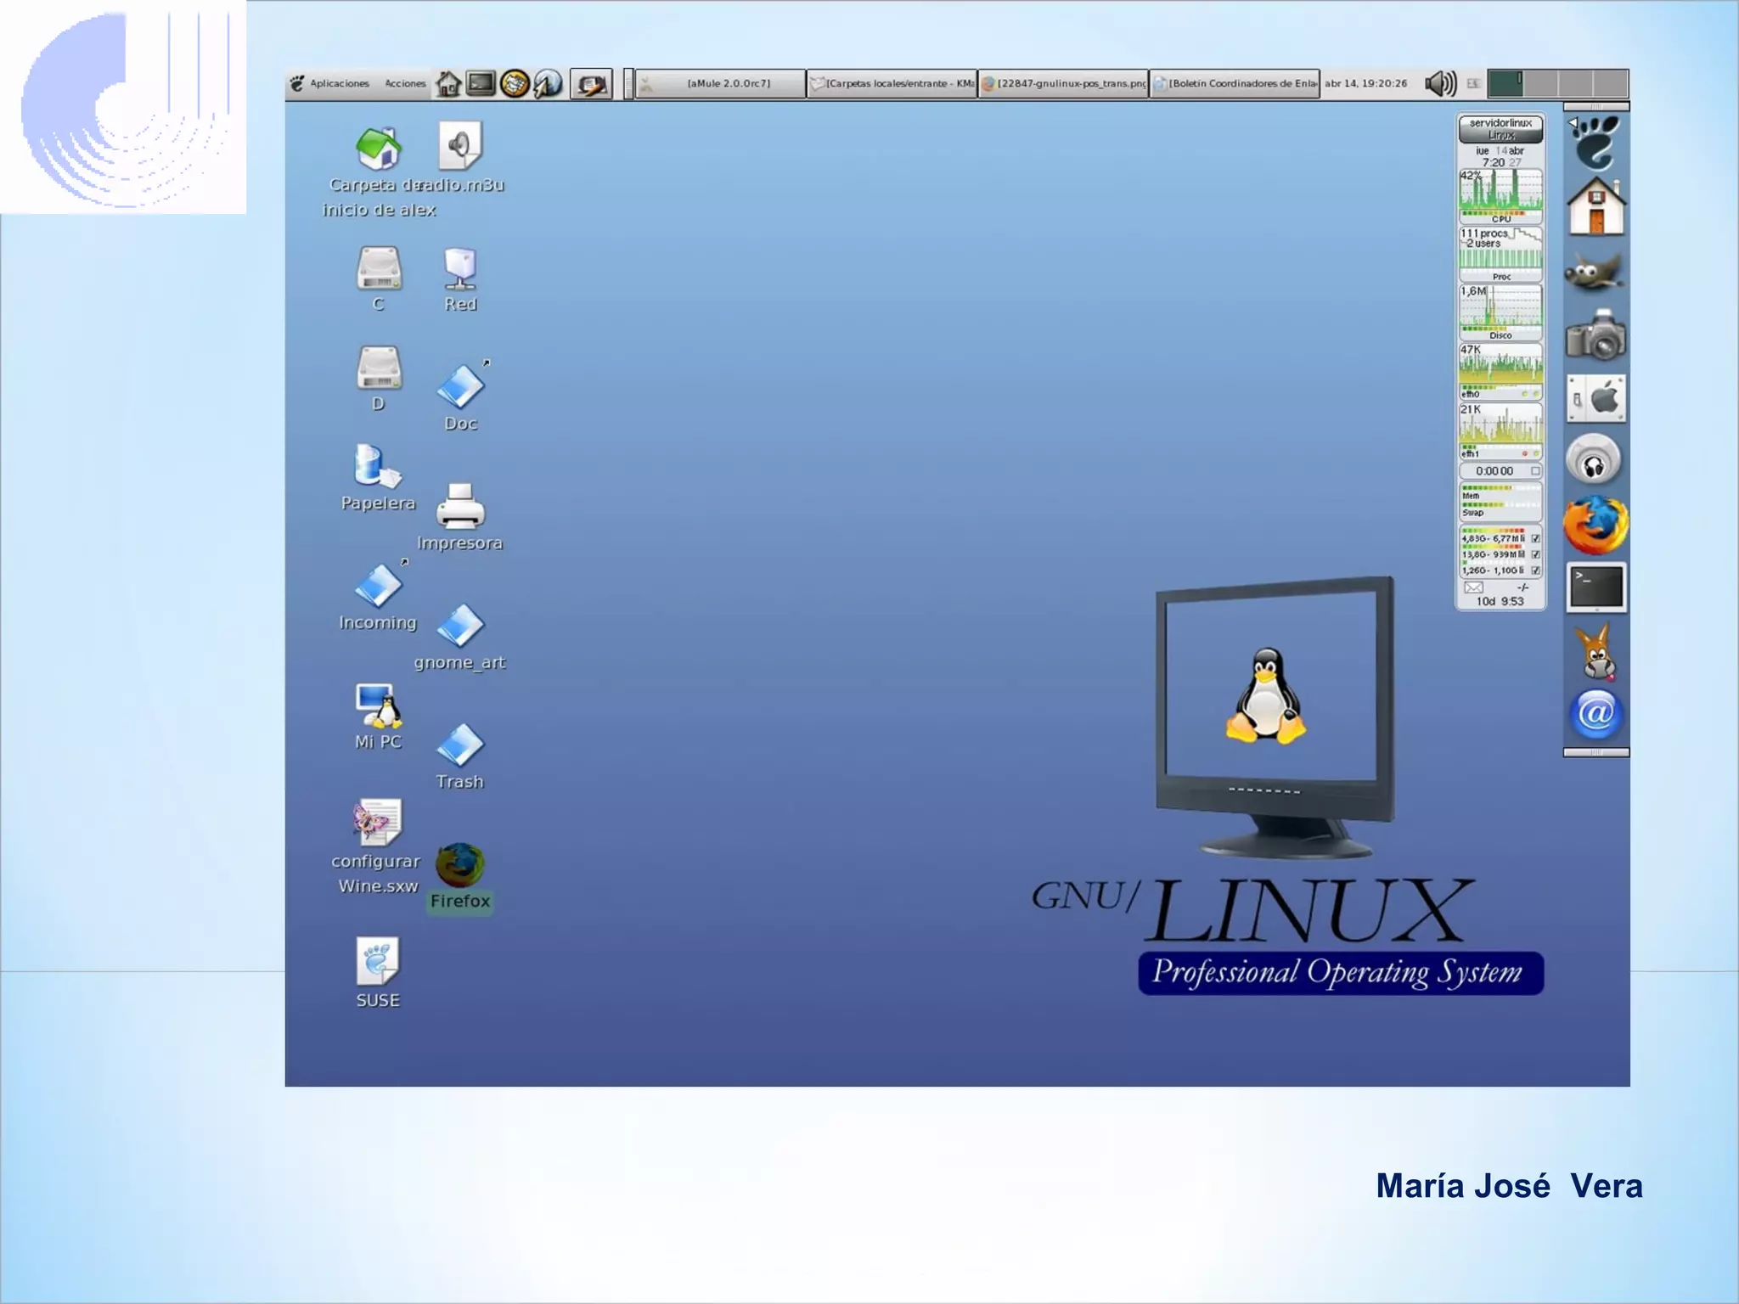The width and height of the screenshot is (1739, 1304).
Task: Open the blue @ mail dock icon
Action: pyautogui.click(x=1595, y=714)
